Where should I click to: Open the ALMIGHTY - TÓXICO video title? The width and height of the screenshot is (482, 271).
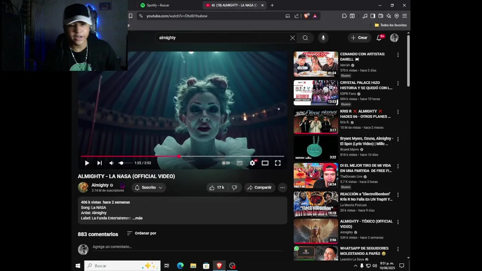click(366, 224)
